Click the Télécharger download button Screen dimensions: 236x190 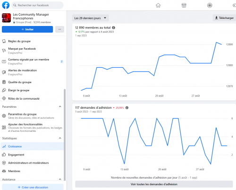[224, 18]
